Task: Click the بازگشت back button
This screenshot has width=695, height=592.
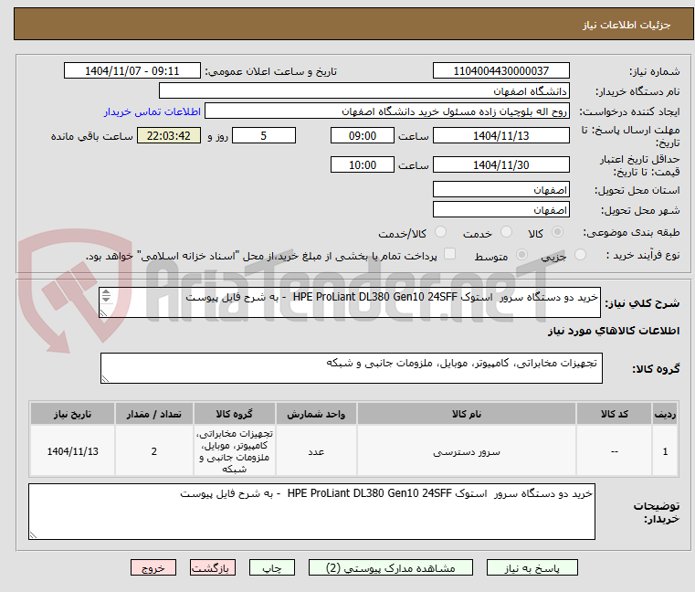Action: pos(213,567)
